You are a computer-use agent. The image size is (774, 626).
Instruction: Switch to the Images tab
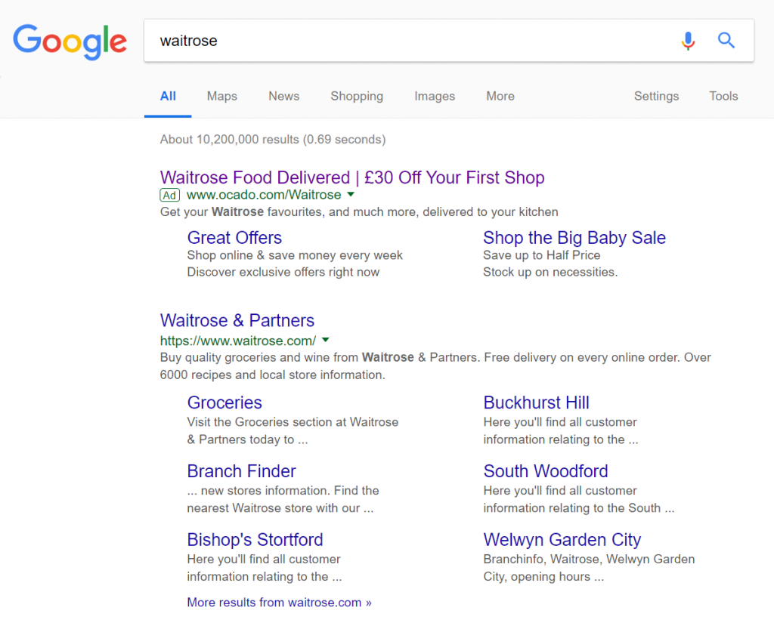tap(435, 96)
